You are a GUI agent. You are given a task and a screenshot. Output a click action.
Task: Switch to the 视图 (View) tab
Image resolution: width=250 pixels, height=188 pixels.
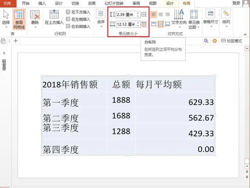coord(153,4)
